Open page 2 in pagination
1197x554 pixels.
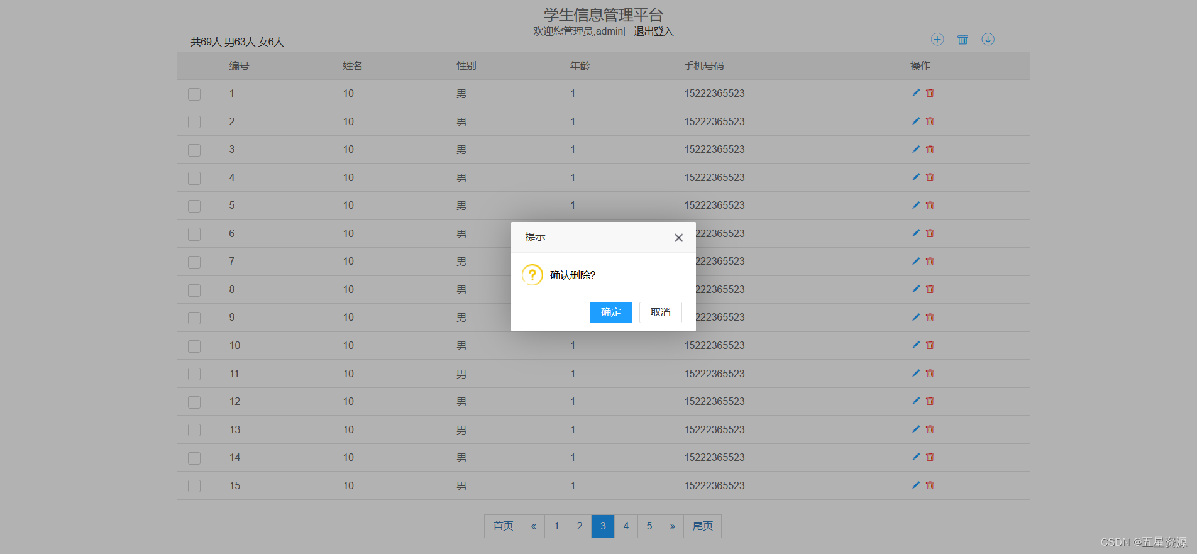580,526
